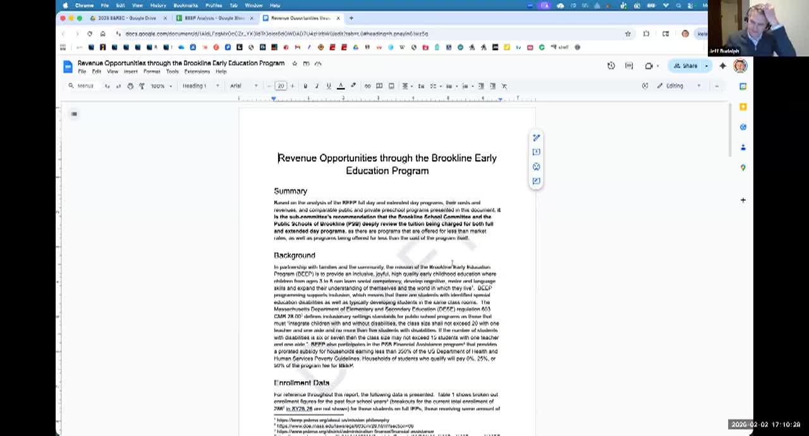Open the Profiles menu in the macOS menu bar
Viewport: 809px width, 436px height.
214,5
